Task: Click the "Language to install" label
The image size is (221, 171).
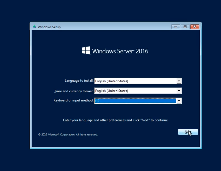Action: tap(79, 81)
